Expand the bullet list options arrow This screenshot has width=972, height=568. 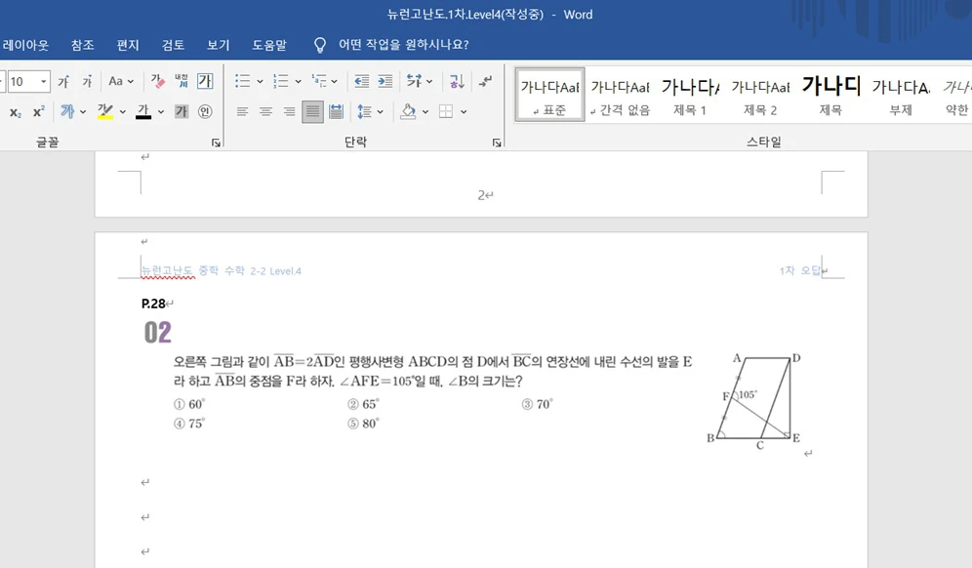tap(261, 80)
